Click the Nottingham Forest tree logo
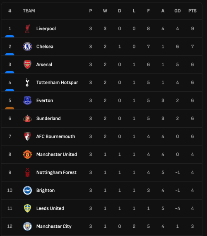Image resolution: width=207 pixels, height=236 pixels. pyautogui.click(x=27, y=172)
